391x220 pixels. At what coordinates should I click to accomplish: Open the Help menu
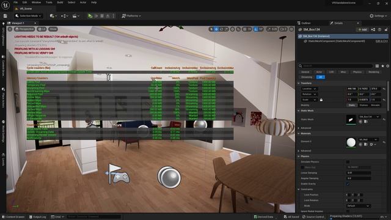tap(93, 2)
